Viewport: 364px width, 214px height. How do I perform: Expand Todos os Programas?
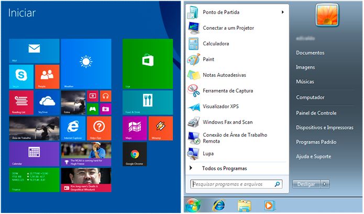[x=237, y=169]
